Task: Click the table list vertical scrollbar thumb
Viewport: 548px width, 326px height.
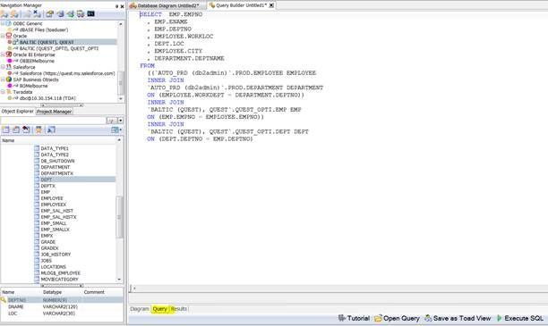Action: point(119,217)
